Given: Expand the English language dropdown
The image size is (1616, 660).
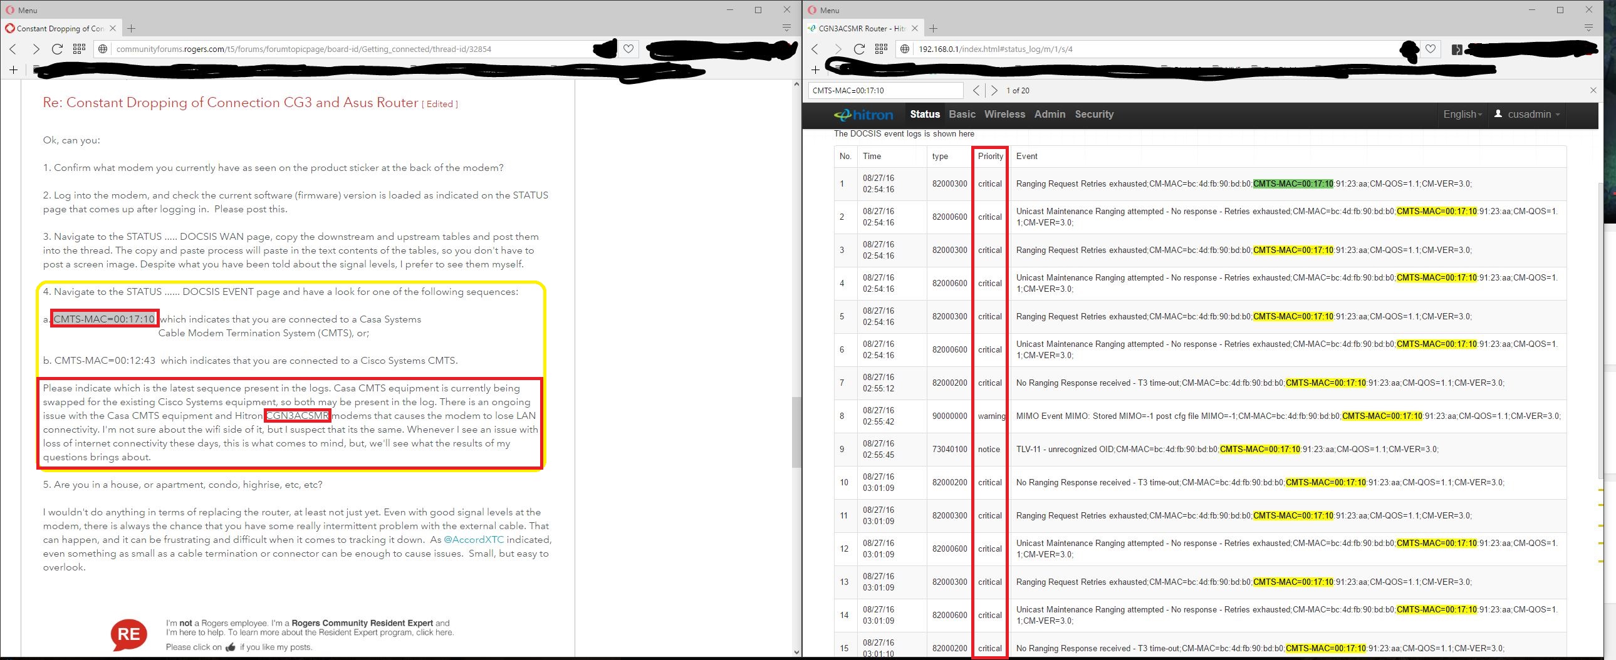Looking at the screenshot, I should tap(1462, 114).
